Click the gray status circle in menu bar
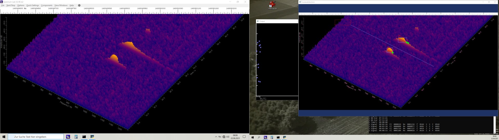The image size is (499, 140). click(79, 5)
